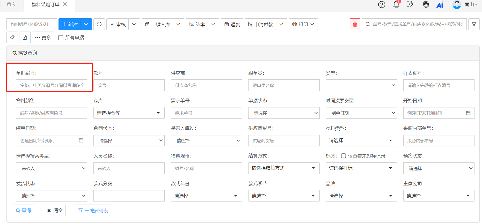Open the 打印 print dropdown

tap(303, 24)
